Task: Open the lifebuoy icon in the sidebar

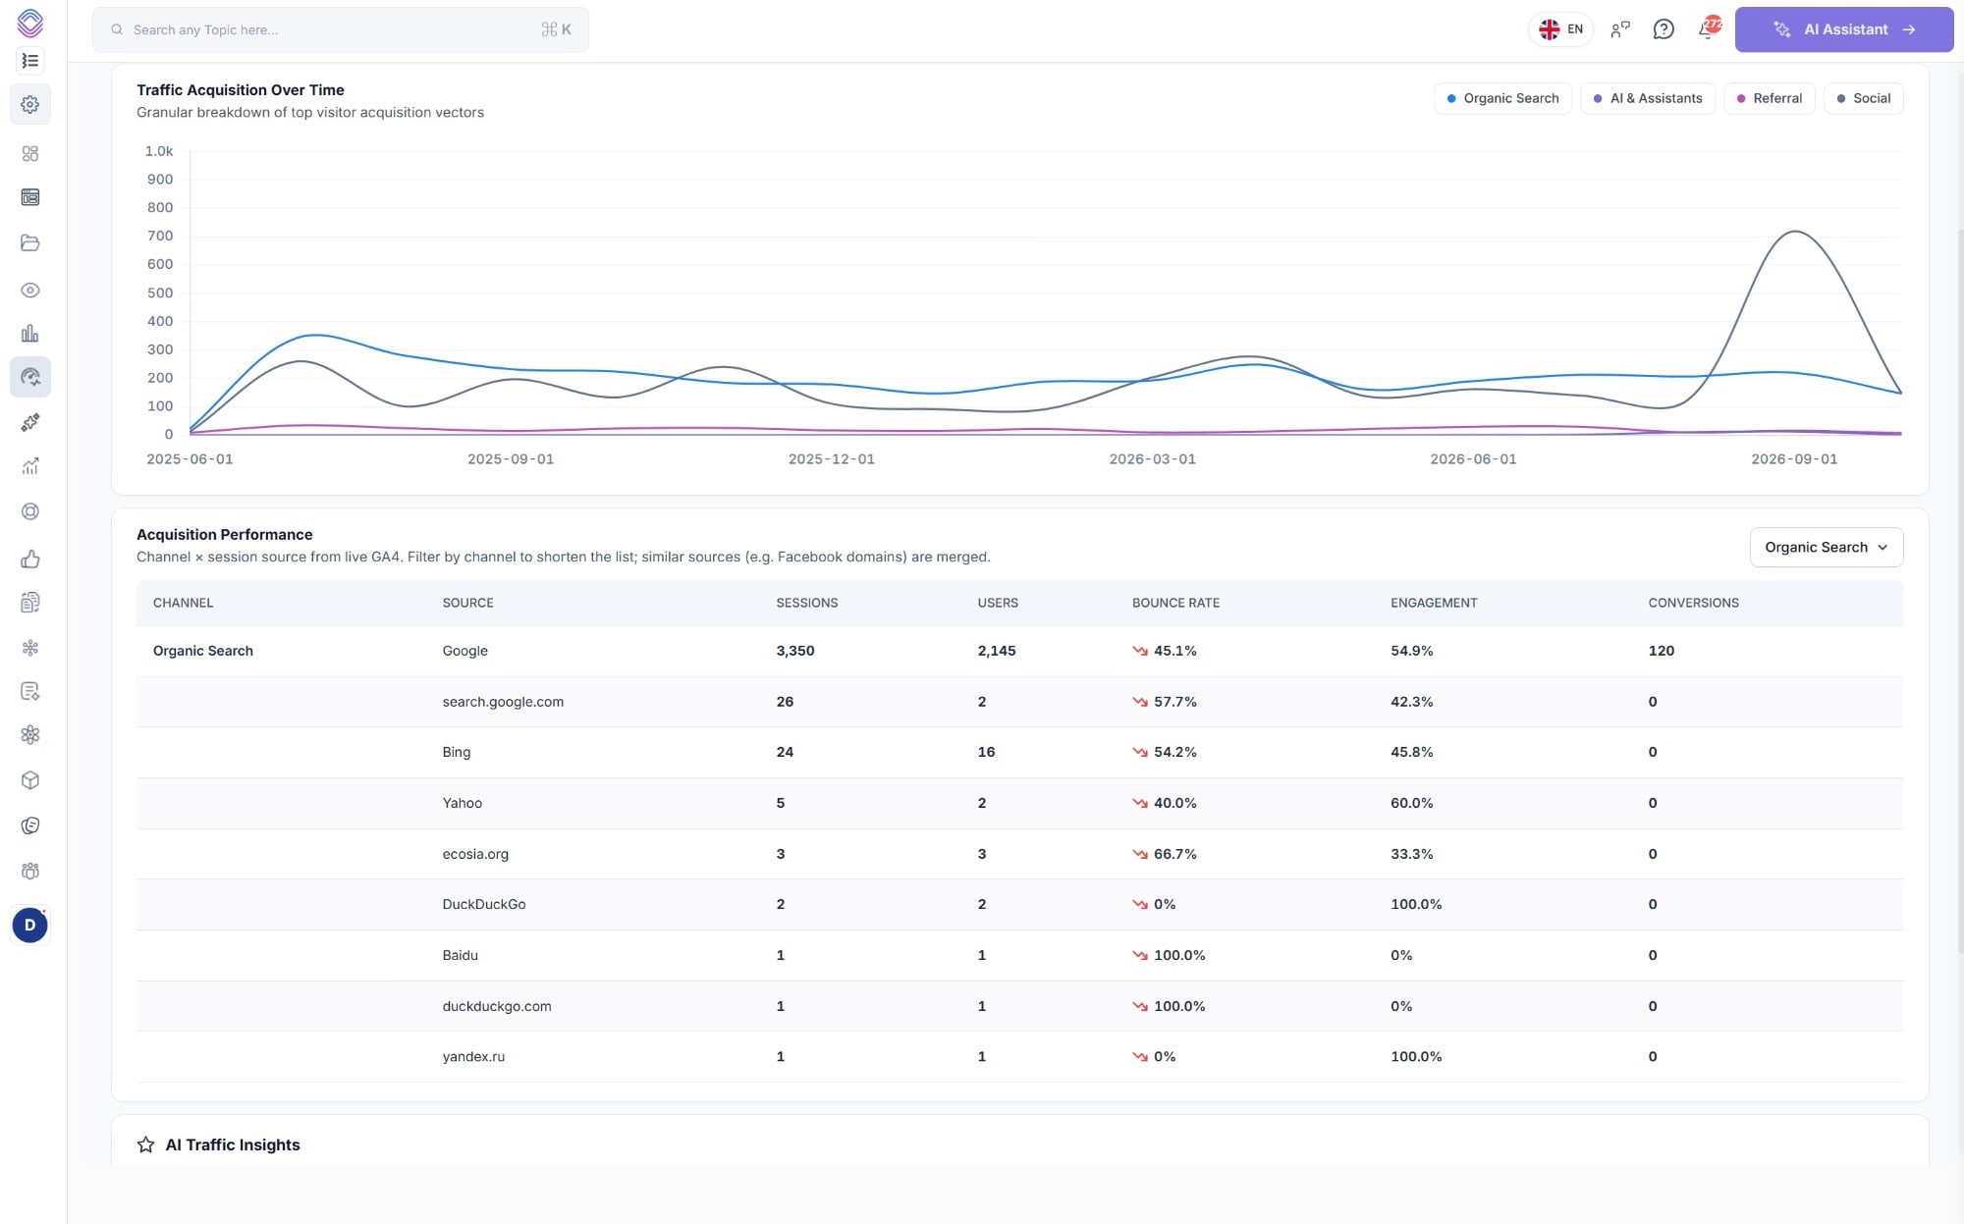Action: [x=30, y=511]
